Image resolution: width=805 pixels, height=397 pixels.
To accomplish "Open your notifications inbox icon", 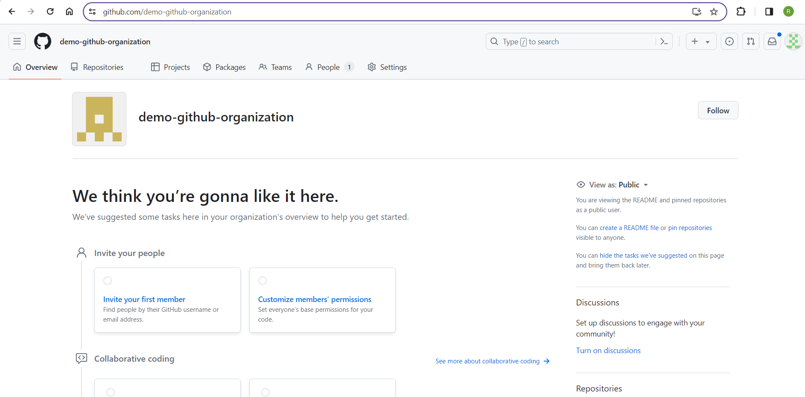I will tap(772, 41).
